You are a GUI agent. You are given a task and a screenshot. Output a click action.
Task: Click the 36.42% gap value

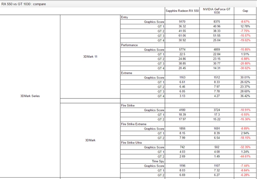pyautogui.click(x=245, y=96)
